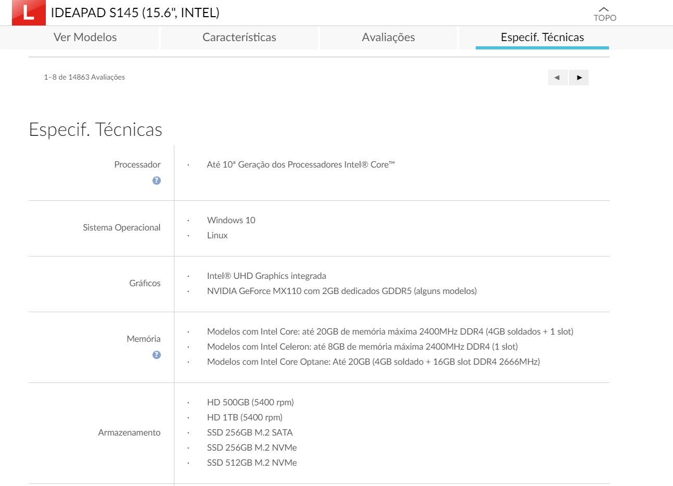Switch to the Características tab
The height and width of the screenshot is (486, 673).
[239, 37]
